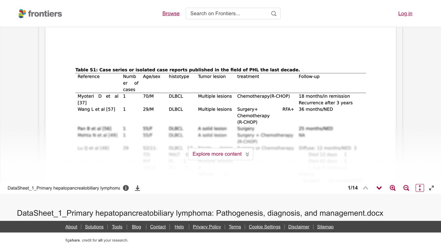The image size is (441, 248).
Task: Select the 'Myoteri D et al' reference cell
Action: (98, 100)
